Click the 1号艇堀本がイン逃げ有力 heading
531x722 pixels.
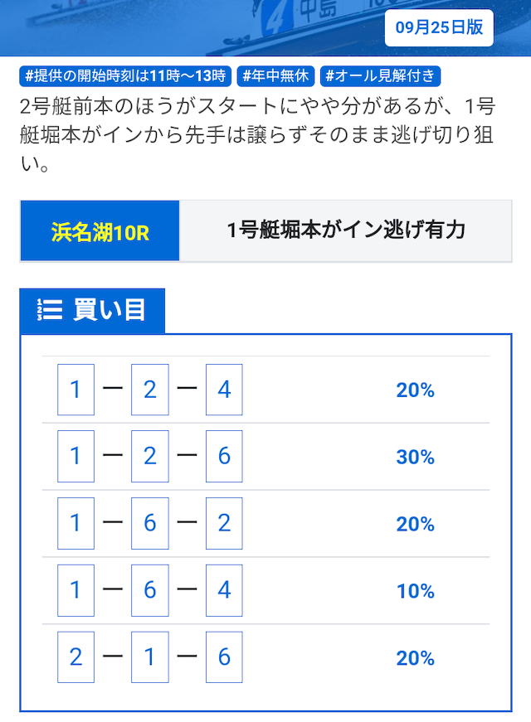[346, 230]
